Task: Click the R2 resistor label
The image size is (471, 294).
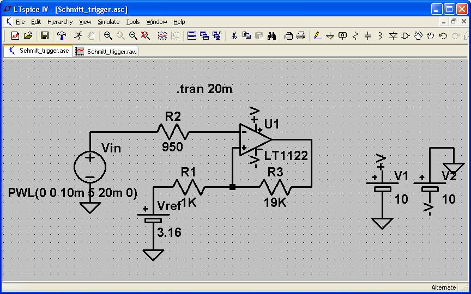Action: coord(173,117)
